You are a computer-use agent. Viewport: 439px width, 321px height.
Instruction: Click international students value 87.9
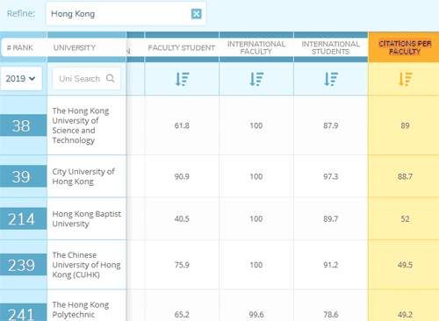coord(331,125)
